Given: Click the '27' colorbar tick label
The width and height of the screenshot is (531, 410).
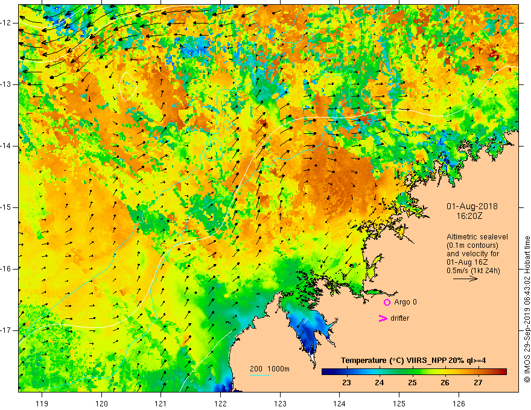Looking at the screenshot, I should pyautogui.click(x=478, y=383).
